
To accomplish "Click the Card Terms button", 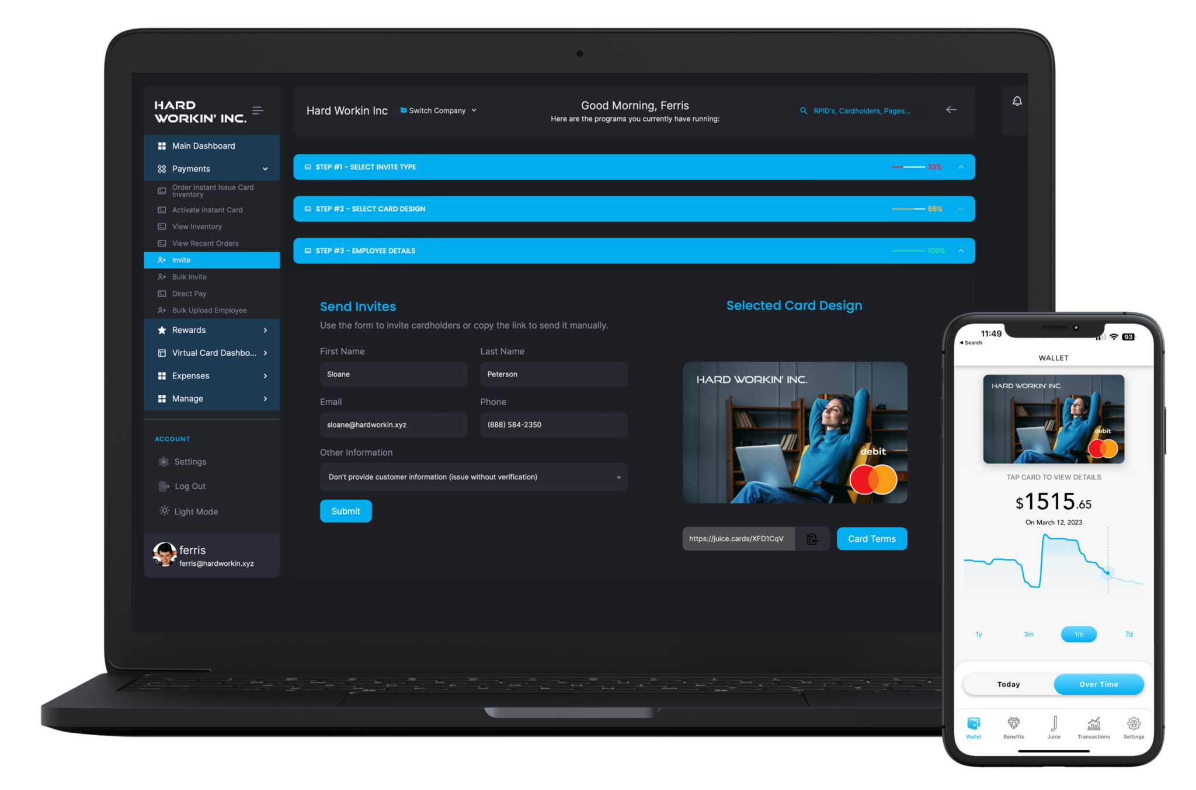I will [872, 539].
